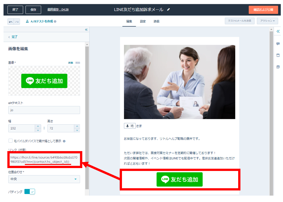Expand the right sidebar with double chevron
Image resolution: width=283 pixels, height=202 pixels.
pos(278,31)
